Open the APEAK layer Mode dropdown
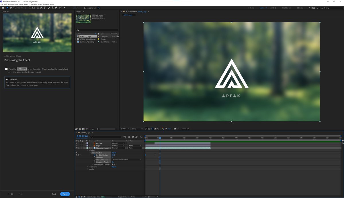Viewport: 344px width, 198px height. pyautogui.click(x=118, y=143)
